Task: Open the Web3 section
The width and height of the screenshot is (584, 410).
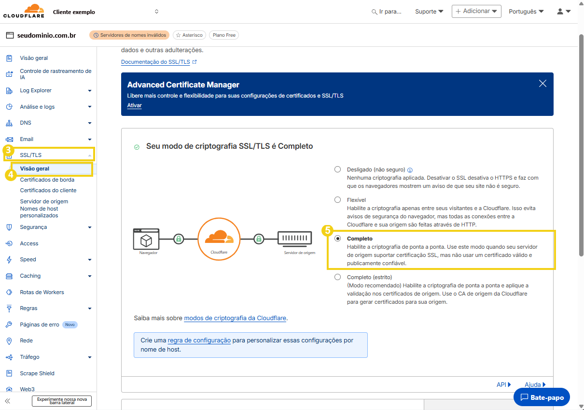Action: [x=27, y=389]
